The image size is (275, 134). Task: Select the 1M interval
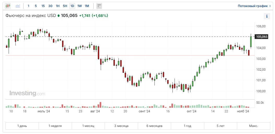[87, 6]
